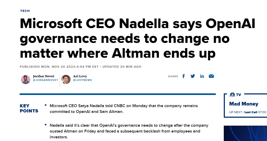267x141 pixels.
Task: Click the CNBC TV peacock logo
Action: [232, 95]
